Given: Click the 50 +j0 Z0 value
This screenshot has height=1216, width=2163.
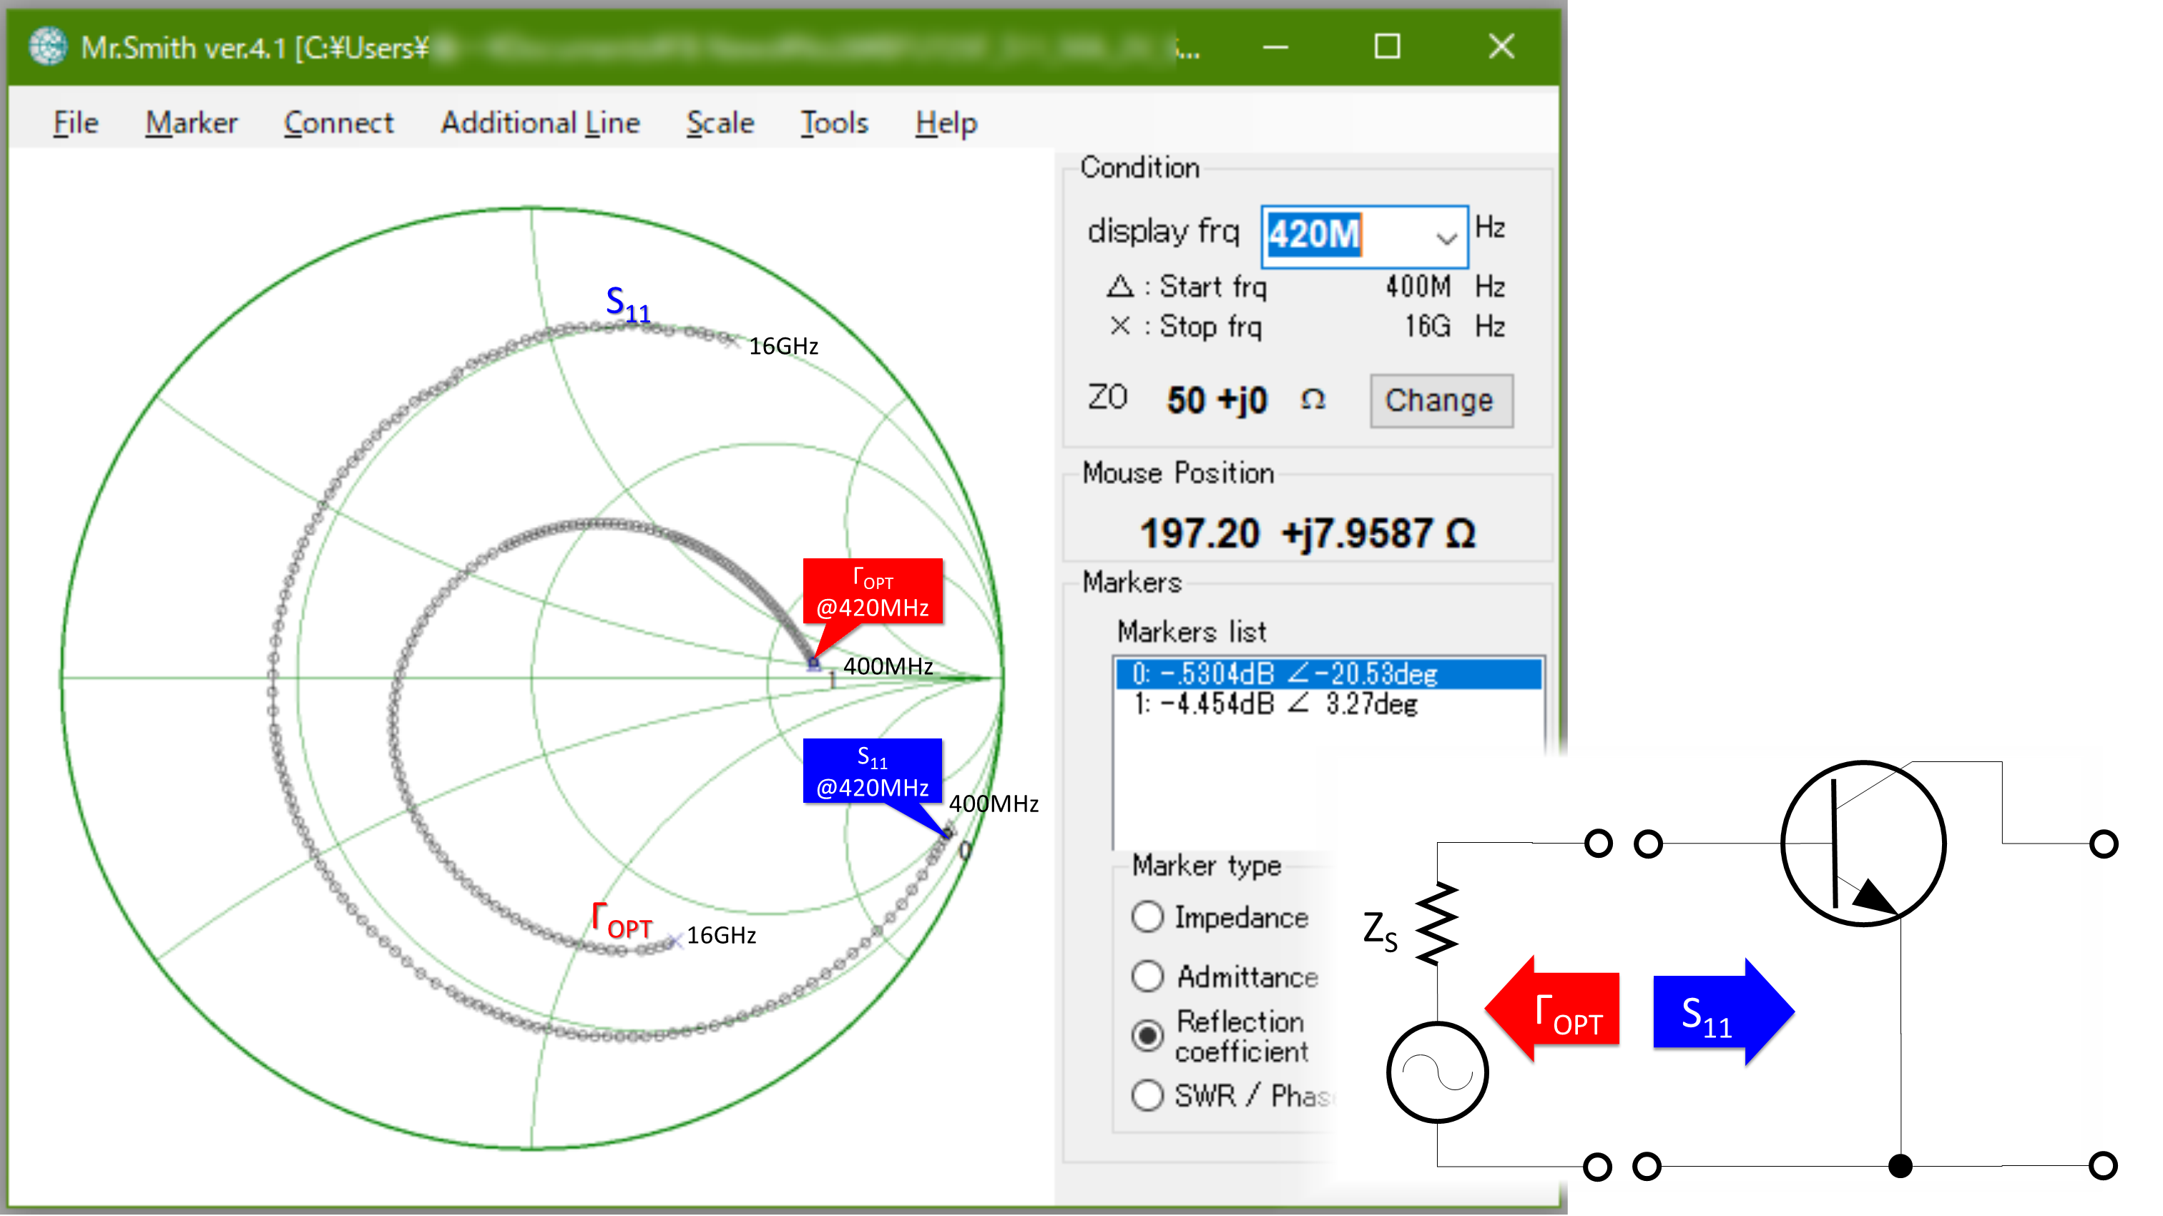Looking at the screenshot, I should pos(1217,400).
